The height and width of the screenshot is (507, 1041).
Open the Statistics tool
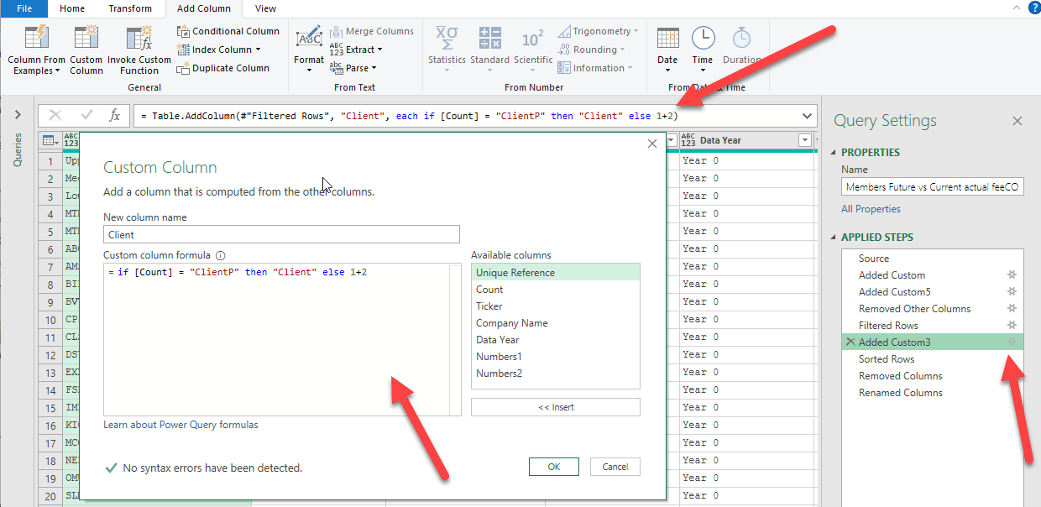(x=447, y=47)
